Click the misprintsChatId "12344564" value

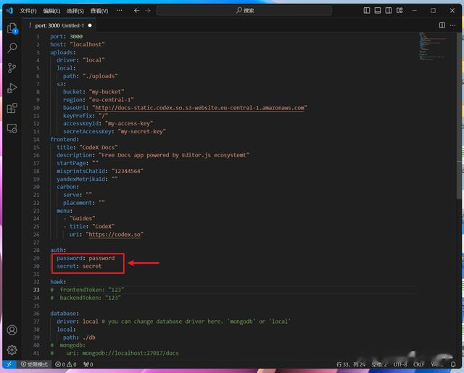click(x=128, y=171)
